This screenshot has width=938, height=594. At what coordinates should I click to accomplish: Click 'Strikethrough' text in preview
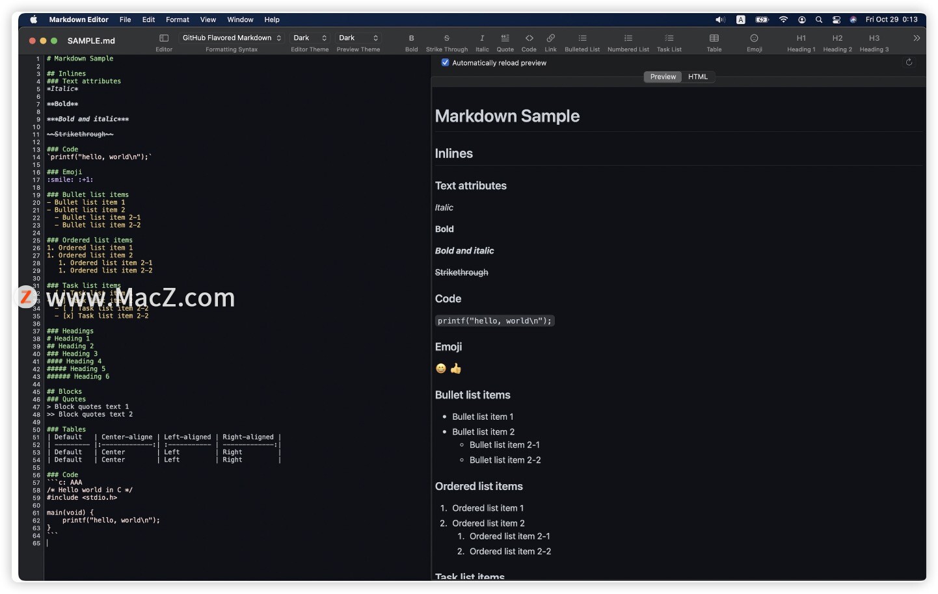[462, 272]
